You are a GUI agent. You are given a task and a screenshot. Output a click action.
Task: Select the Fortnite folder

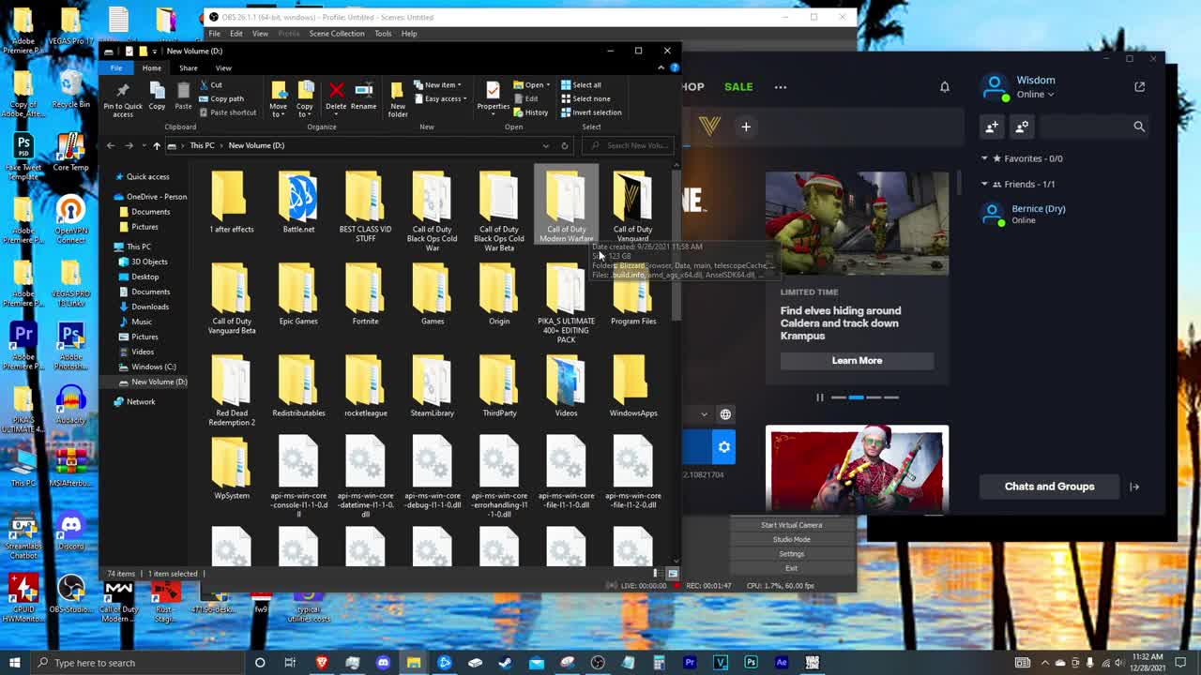pos(365,294)
